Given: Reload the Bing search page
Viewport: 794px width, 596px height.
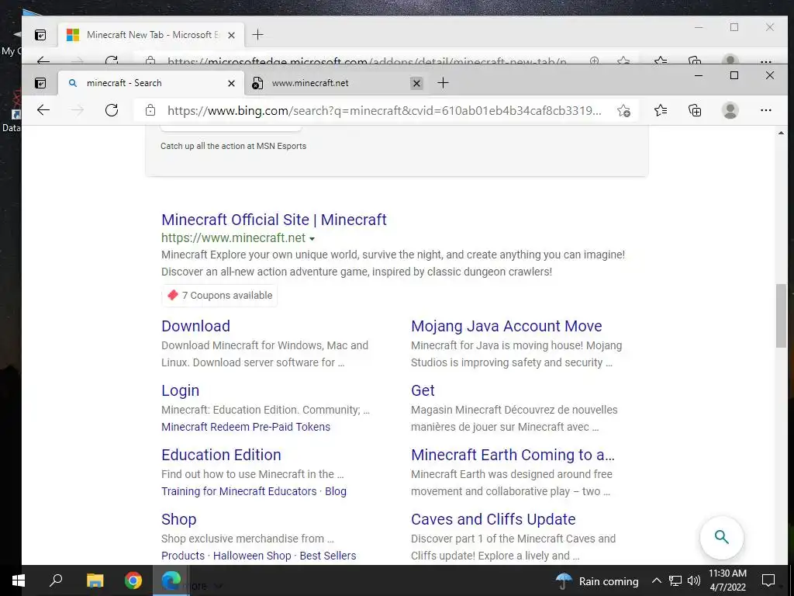Looking at the screenshot, I should coord(112,110).
